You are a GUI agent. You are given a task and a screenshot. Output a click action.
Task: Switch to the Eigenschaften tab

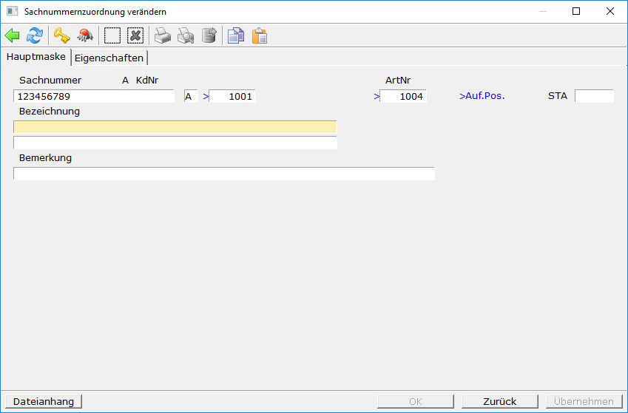pyautogui.click(x=109, y=58)
